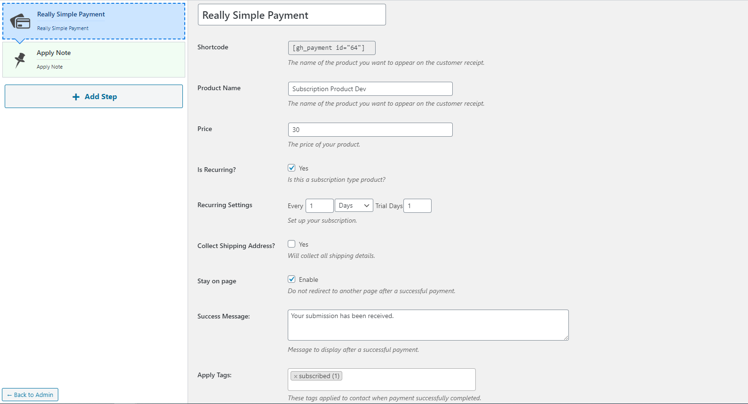Click 'The price of your product.' description
The height and width of the screenshot is (404, 748).
tap(324, 144)
